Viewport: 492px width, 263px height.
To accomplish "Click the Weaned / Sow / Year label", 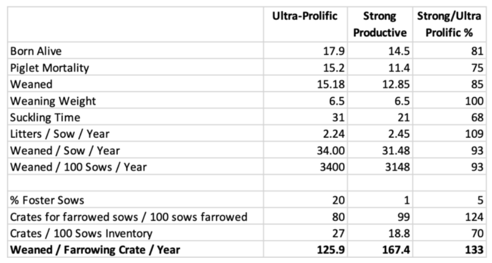I will pos(65,150).
